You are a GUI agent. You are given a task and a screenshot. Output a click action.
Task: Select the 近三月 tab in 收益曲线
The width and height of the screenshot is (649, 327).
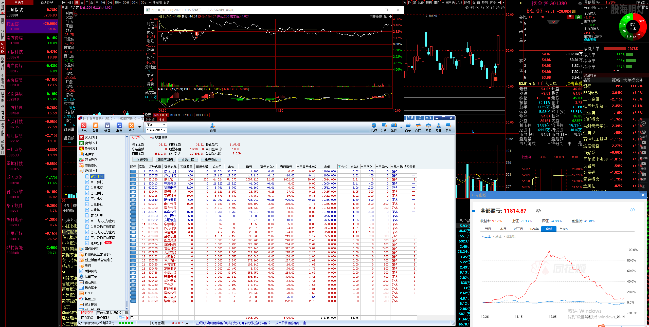pyautogui.click(x=518, y=229)
